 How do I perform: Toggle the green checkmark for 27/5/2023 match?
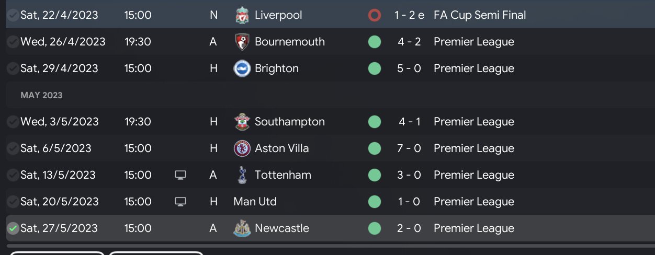[13, 228]
